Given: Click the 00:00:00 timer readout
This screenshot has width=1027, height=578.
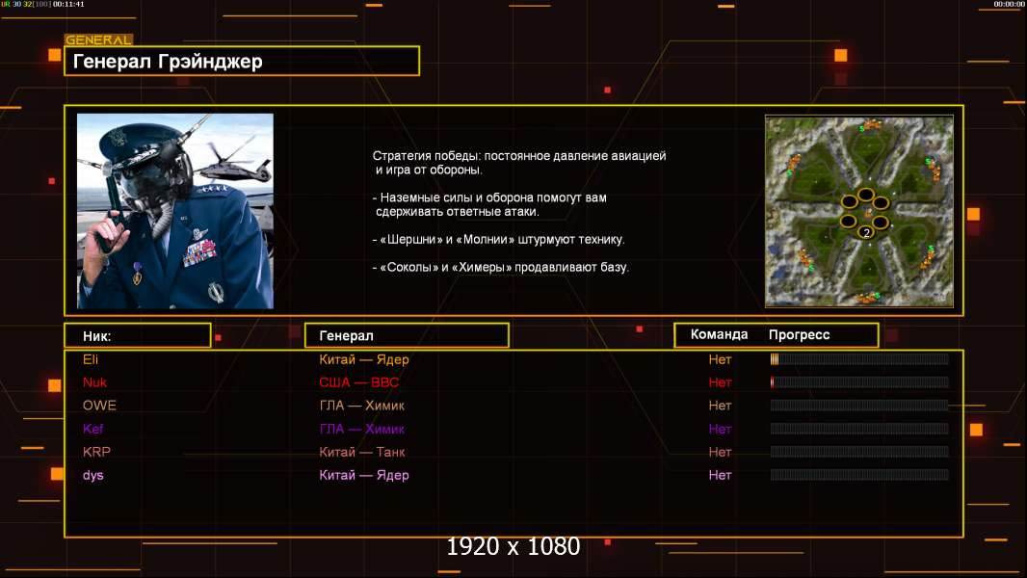Looking at the screenshot, I should click(x=1009, y=4).
